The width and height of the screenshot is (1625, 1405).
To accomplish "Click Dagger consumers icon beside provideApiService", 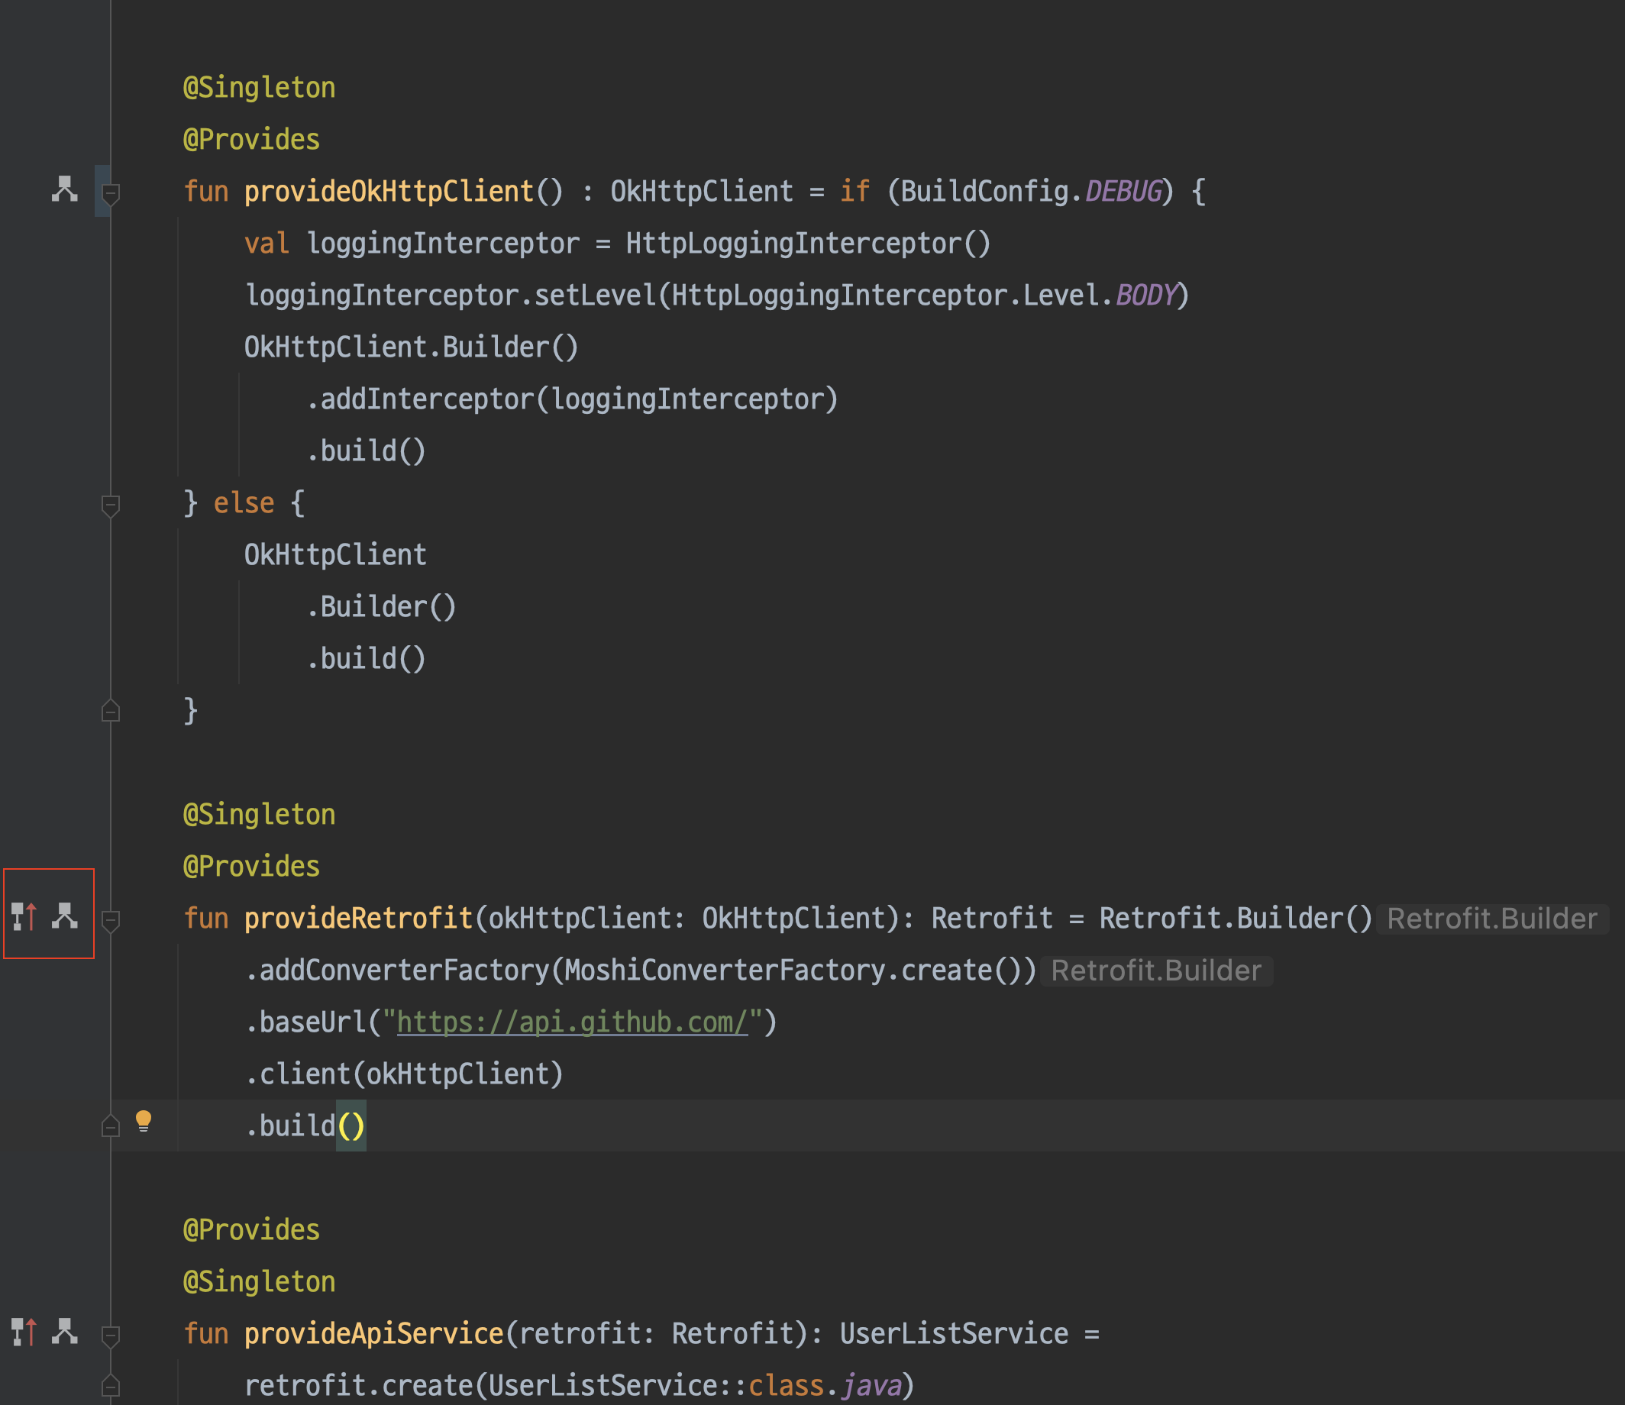I will point(64,1331).
